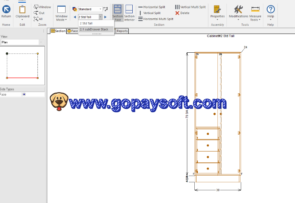This screenshot has height=203, width=295.
Task: Choose 2 Std Tall from list
Action: pos(96,23)
